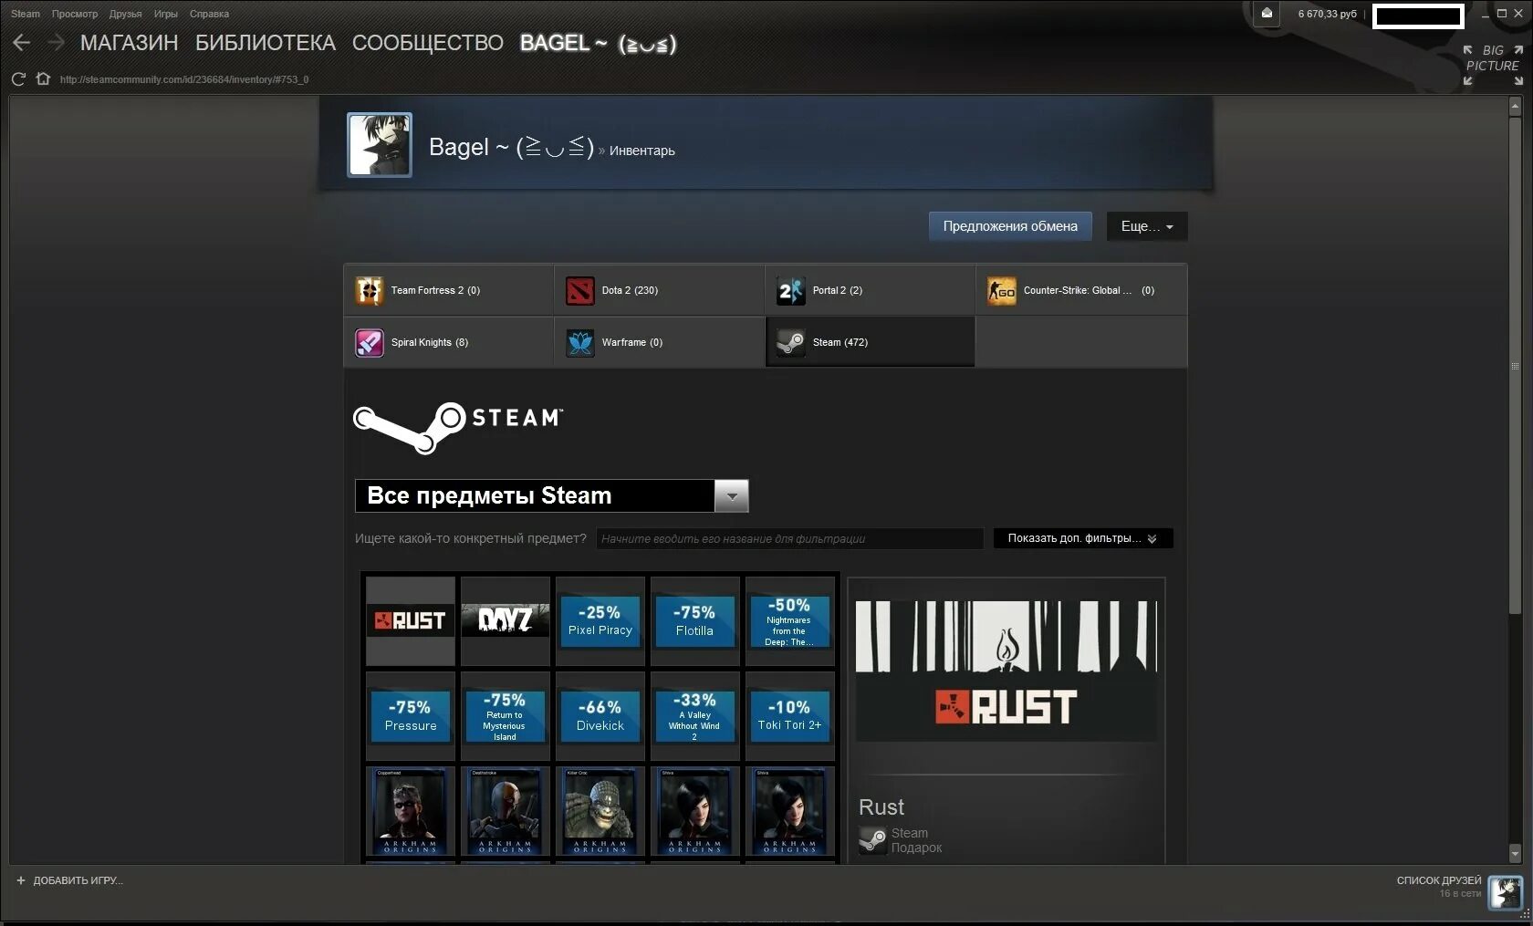Open the notifications inbox icon
The height and width of the screenshot is (926, 1533).
pos(1267,14)
